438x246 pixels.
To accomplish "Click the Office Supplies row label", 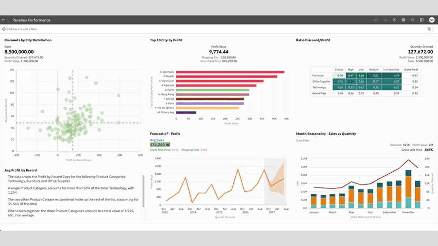I will point(321,81).
